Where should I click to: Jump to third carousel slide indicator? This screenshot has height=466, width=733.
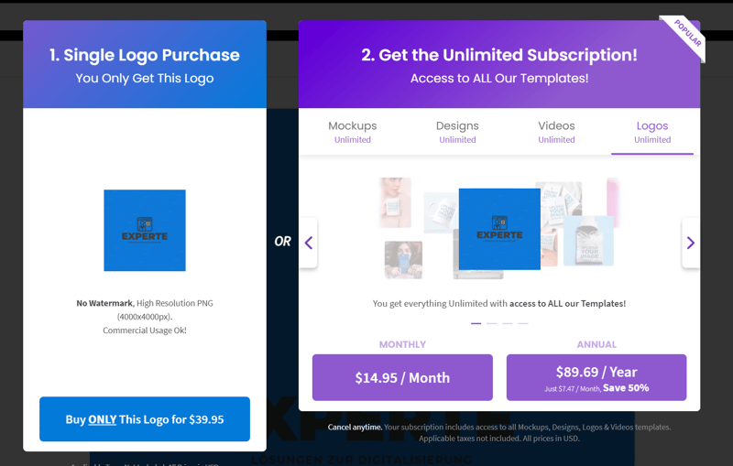pyautogui.click(x=508, y=323)
